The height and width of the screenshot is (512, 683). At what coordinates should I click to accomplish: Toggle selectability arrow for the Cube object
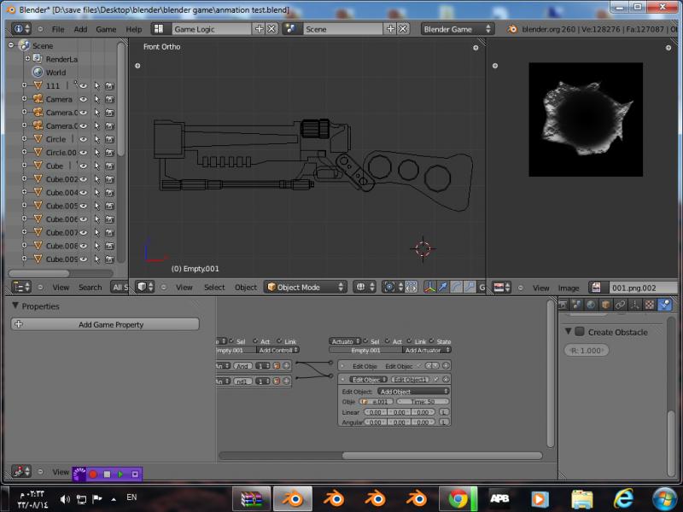click(x=96, y=166)
